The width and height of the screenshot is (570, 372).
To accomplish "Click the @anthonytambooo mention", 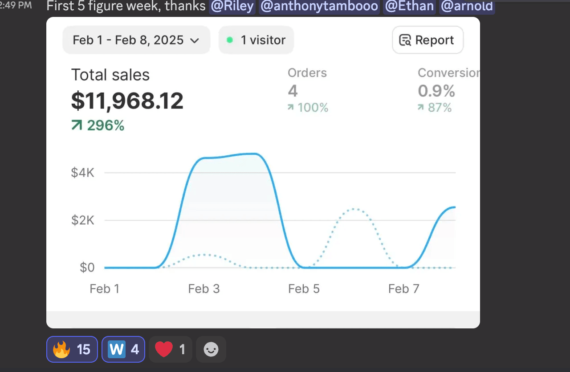I will click(x=319, y=6).
